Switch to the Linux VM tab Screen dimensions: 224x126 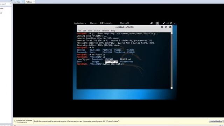pyautogui.click(x=30, y=2)
